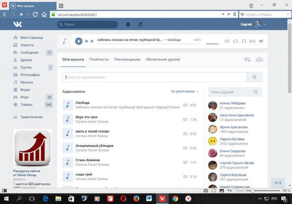Click browser back arrow

(x=4, y=14)
